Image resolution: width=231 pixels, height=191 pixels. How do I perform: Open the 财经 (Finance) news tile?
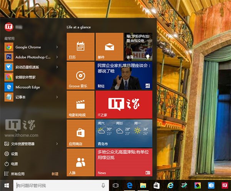tap(124, 75)
